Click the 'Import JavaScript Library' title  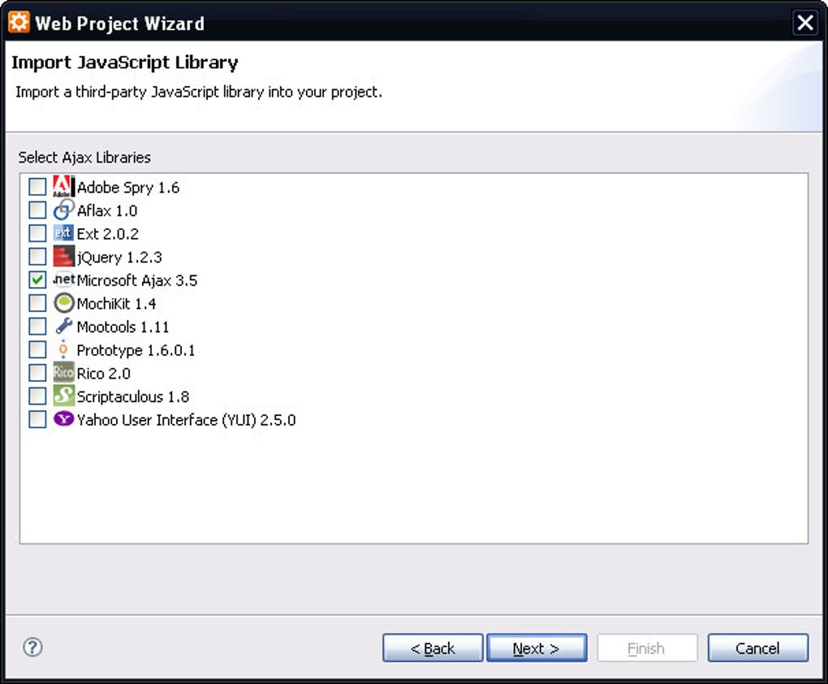point(125,63)
